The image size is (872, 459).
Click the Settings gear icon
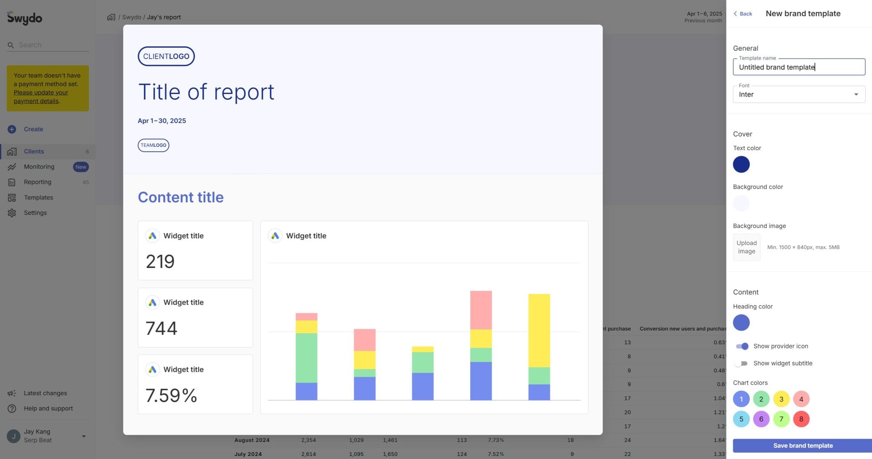tap(12, 213)
